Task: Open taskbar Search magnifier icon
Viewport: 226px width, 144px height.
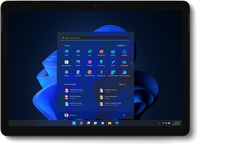Action: (81, 123)
